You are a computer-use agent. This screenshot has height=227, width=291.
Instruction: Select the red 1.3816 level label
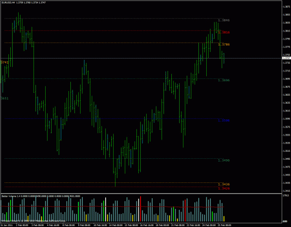[x=224, y=32]
